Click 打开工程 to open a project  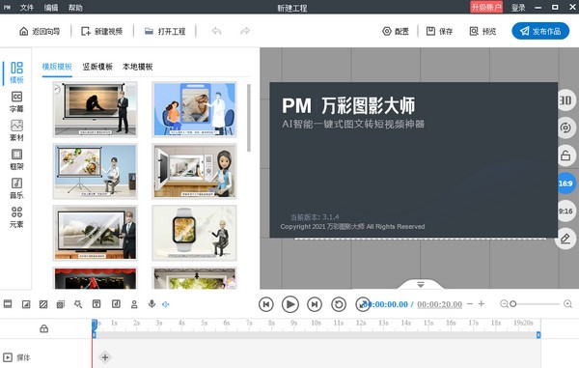coord(165,32)
